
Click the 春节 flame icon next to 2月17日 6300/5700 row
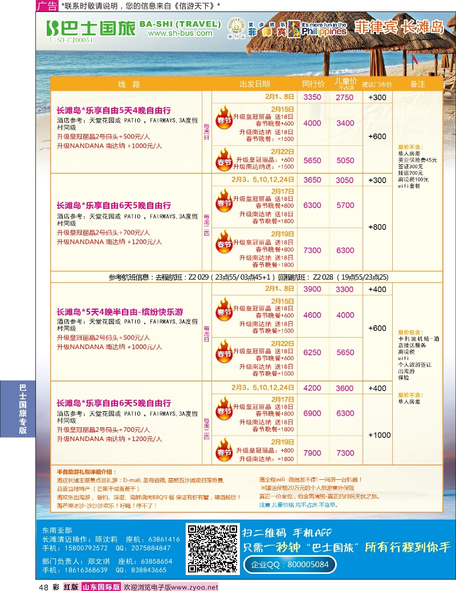(x=224, y=201)
